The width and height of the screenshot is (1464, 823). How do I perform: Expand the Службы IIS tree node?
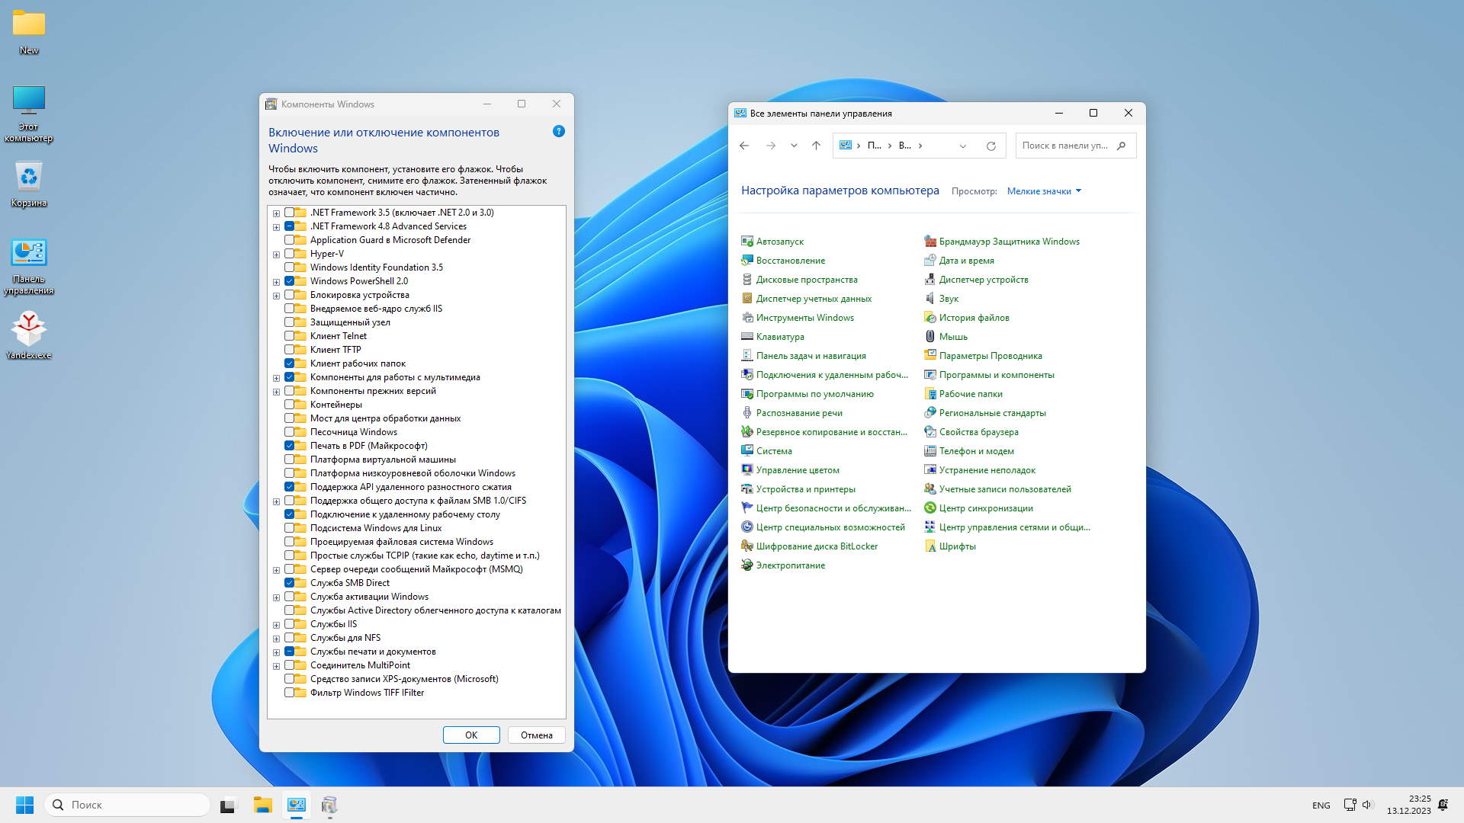[x=276, y=624]
